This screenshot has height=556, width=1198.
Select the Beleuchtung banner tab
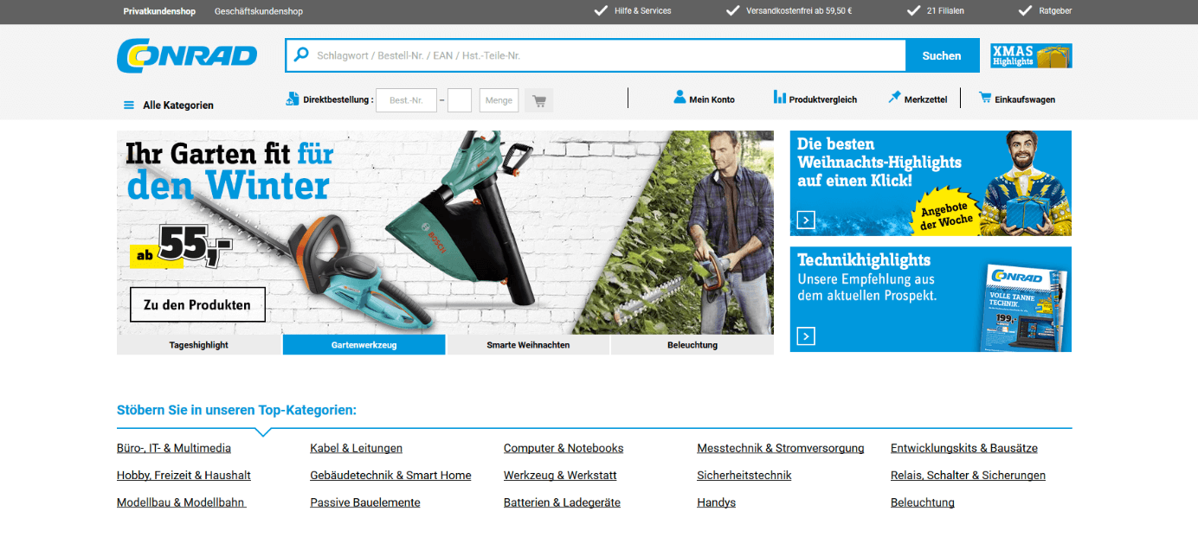[x=692, y=344]
